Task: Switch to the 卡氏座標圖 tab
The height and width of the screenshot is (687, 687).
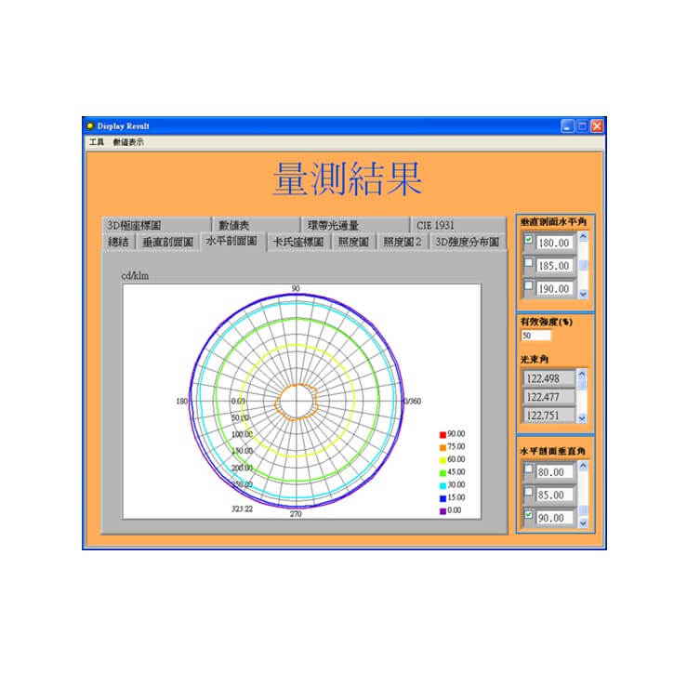Action: [x=298, y=242]
